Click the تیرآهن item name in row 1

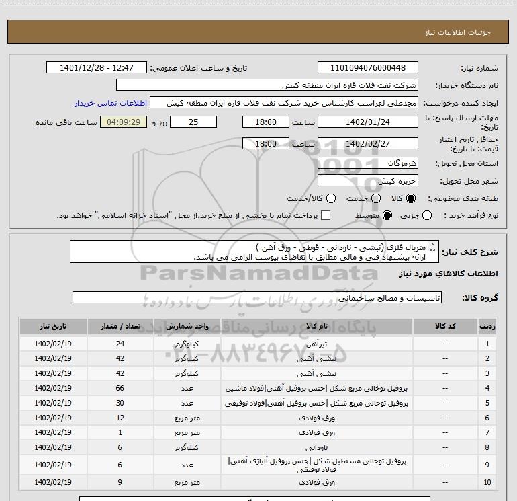click(316, 344)
